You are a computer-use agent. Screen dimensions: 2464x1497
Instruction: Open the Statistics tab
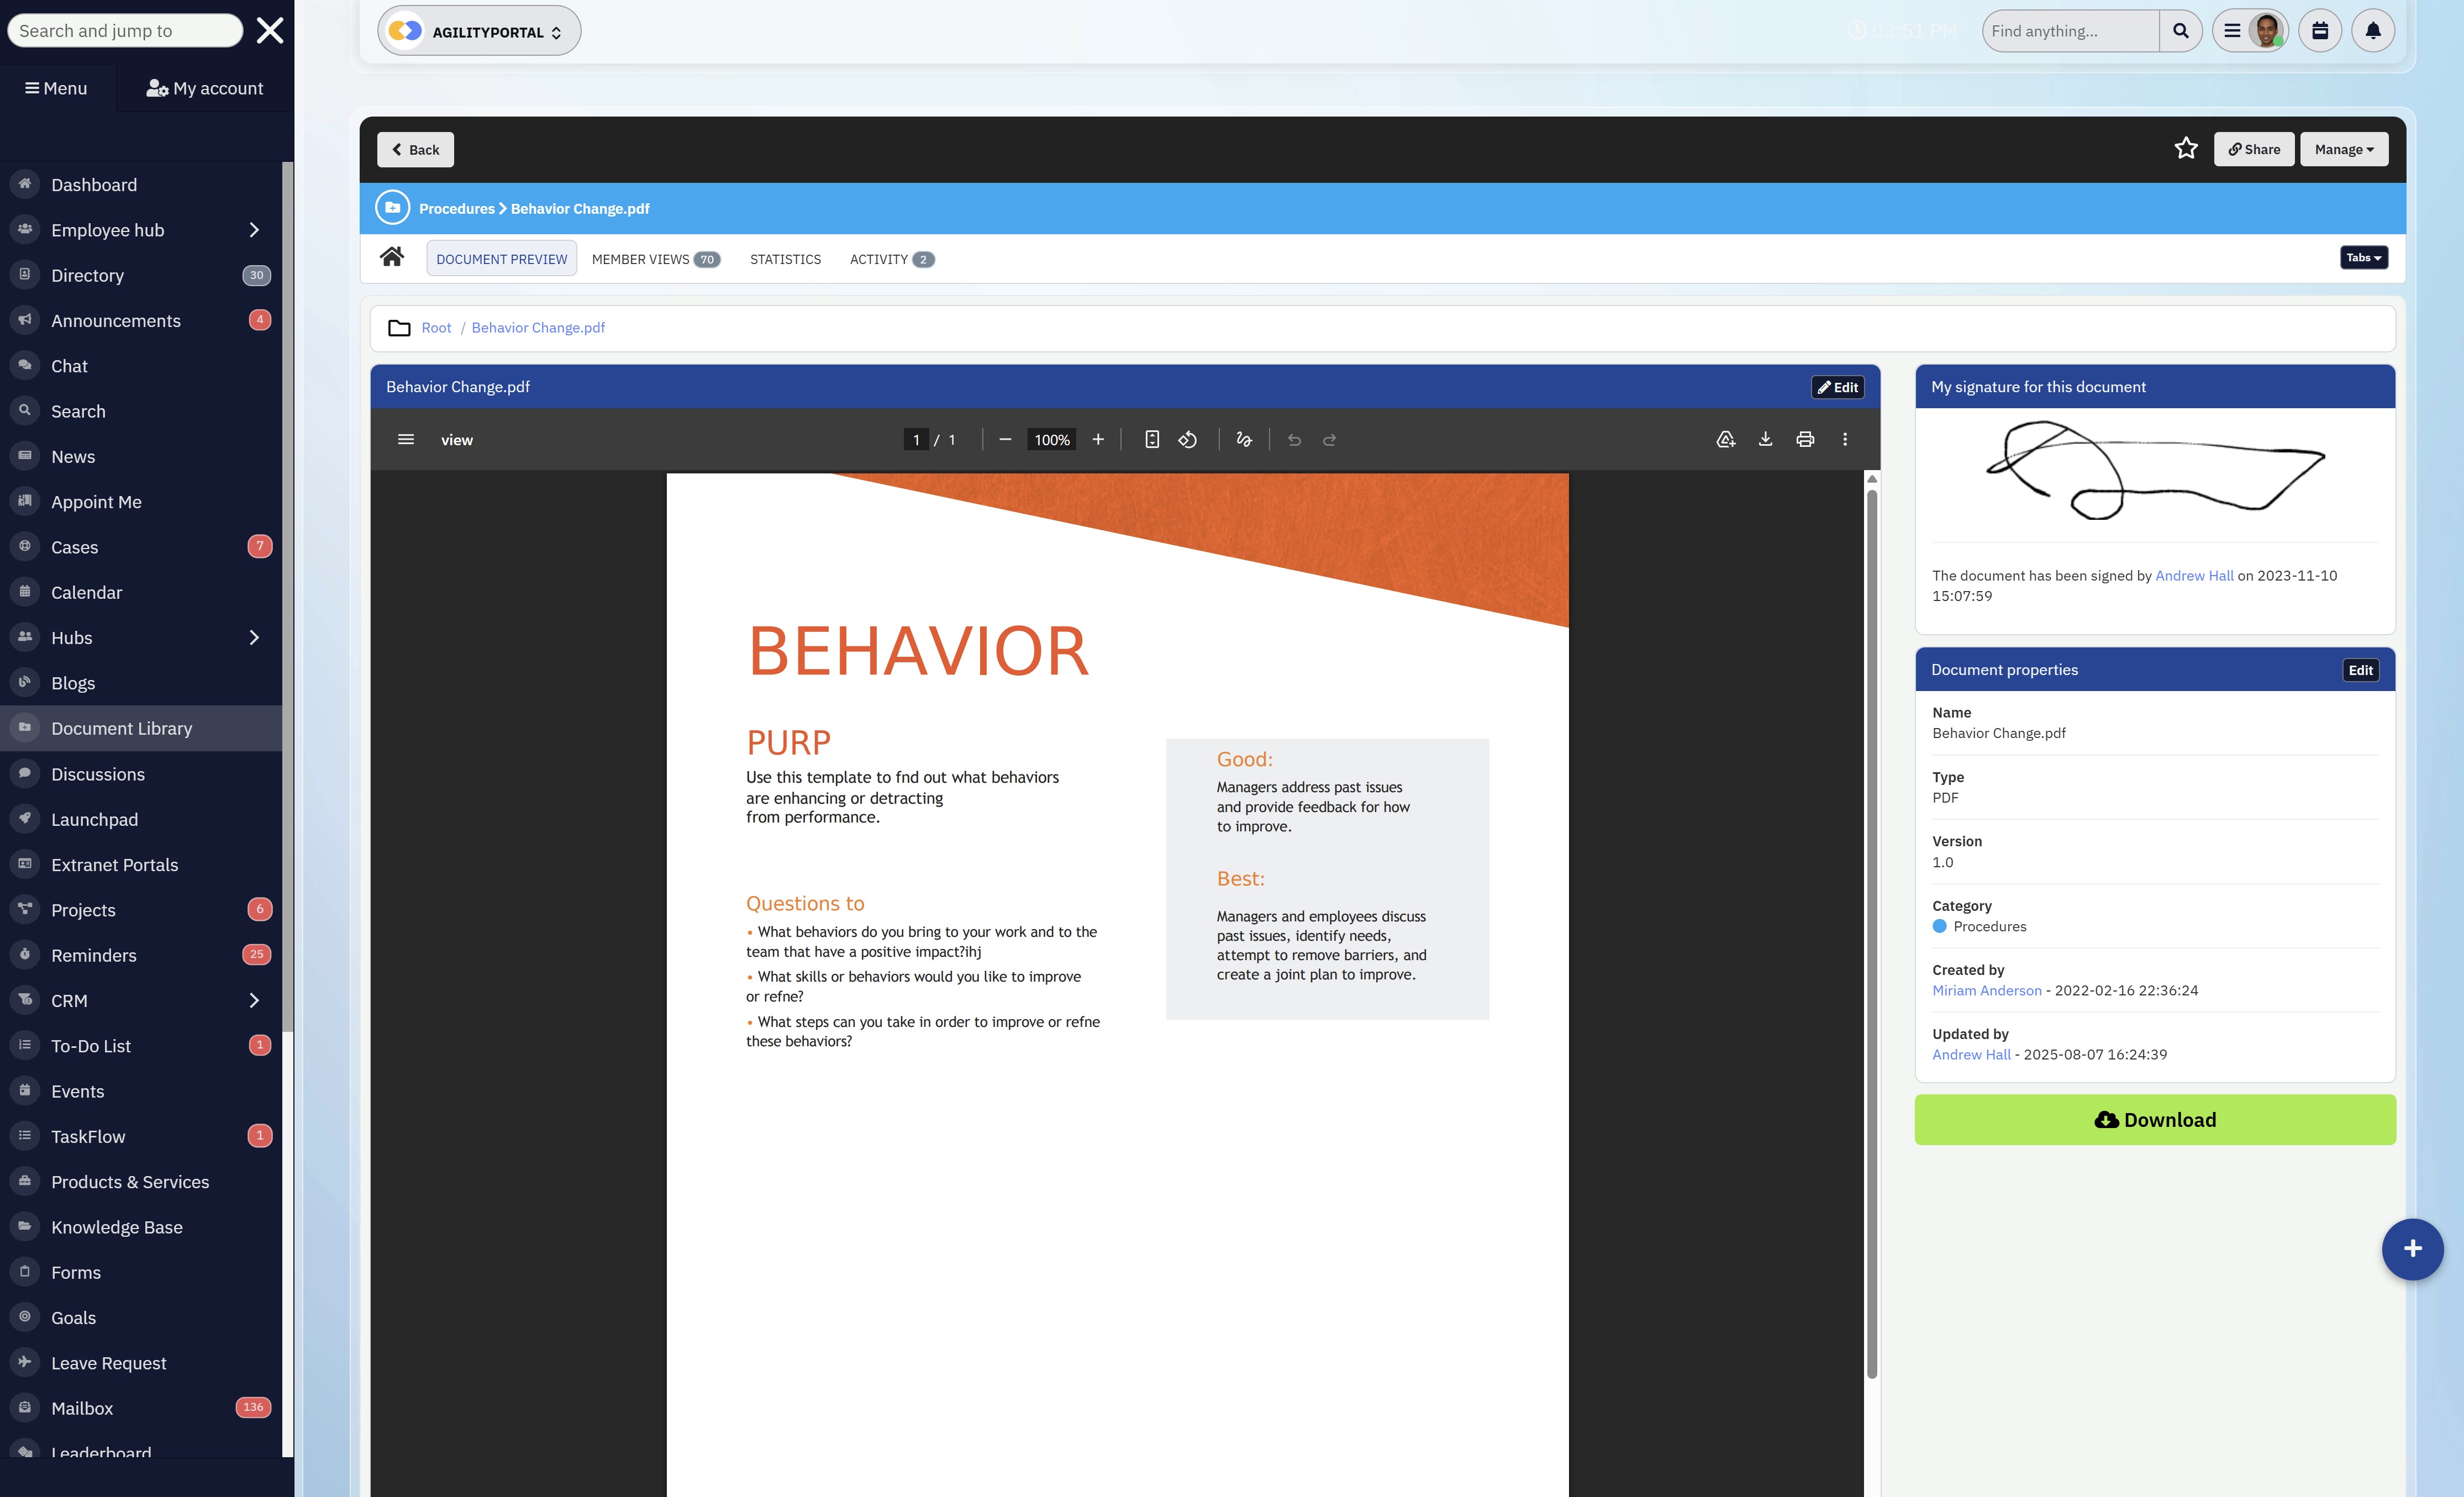(784, 258)
